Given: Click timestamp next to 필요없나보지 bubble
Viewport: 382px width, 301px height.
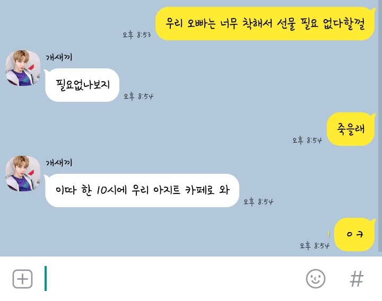Looking at the screenshot, I should 138,96.
